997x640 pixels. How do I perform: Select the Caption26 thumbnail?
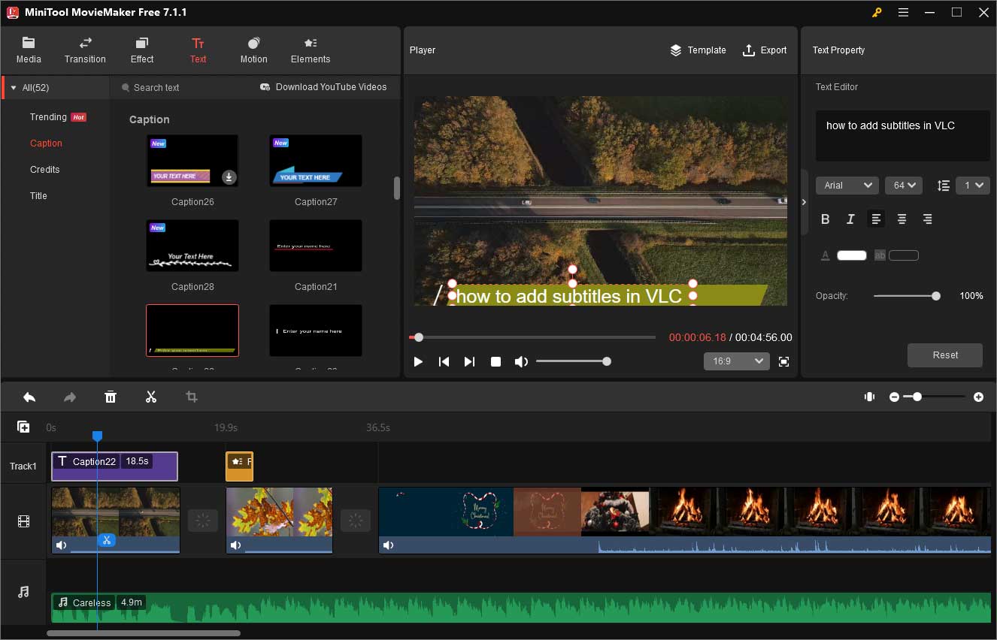192,161
